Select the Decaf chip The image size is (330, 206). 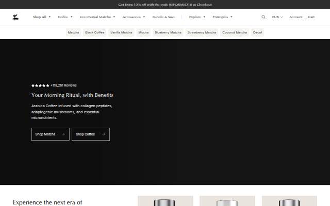point(257,32)
